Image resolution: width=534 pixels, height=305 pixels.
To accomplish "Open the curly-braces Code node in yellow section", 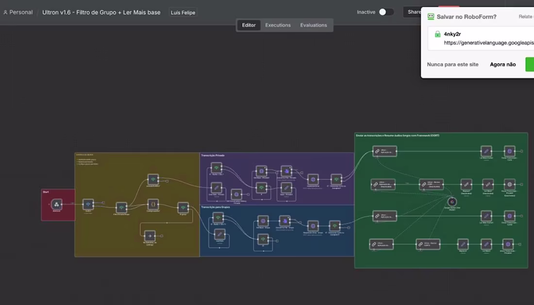I will coord(153,204).
